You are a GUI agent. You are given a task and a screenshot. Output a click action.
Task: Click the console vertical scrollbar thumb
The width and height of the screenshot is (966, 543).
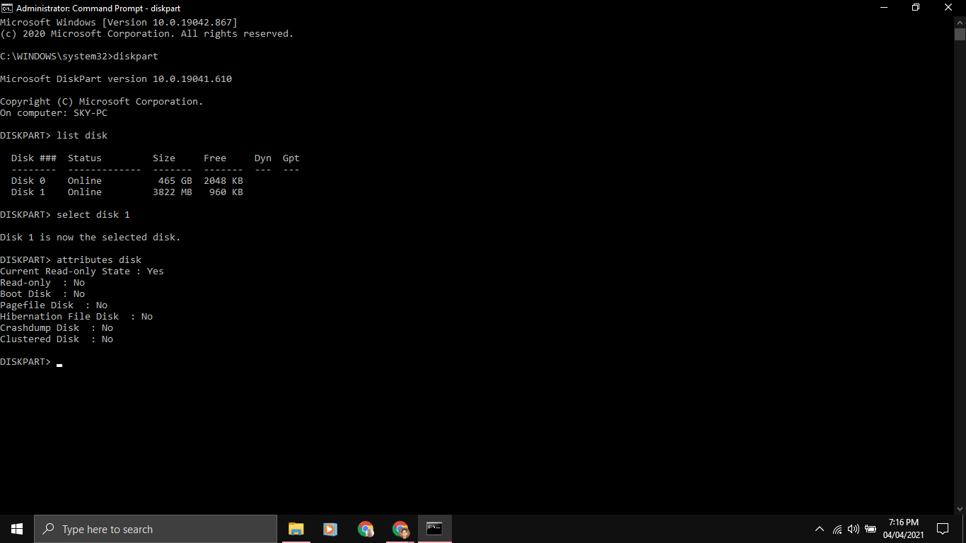pyautogui.click(x=960, y=34)
